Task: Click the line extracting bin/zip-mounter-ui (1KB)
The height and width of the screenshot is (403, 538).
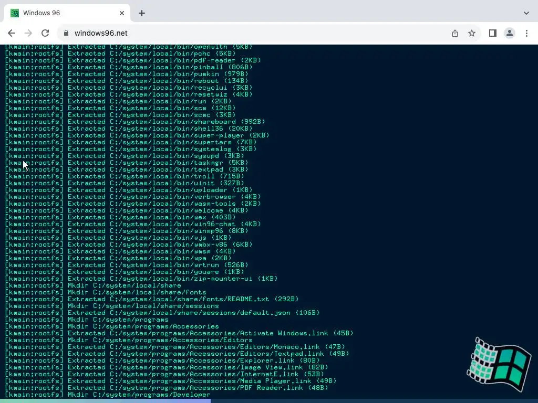Action: (141, 279)
